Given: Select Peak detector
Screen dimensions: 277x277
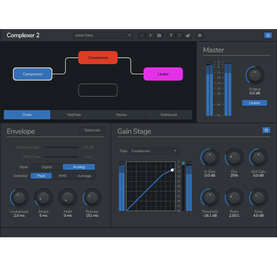Looking at the screenshot, I should tap(41, 176).
